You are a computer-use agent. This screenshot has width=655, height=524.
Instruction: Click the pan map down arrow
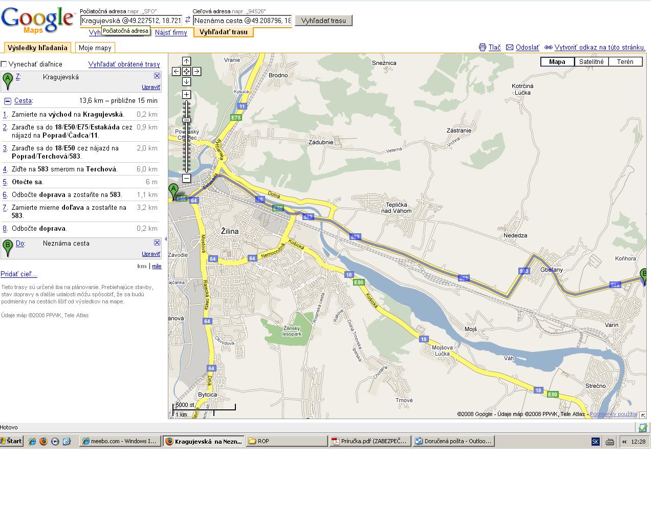point(186,82)
